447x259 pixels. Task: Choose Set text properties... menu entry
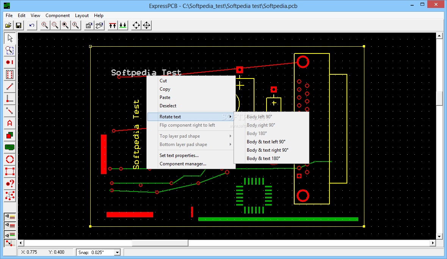(191, 155)
